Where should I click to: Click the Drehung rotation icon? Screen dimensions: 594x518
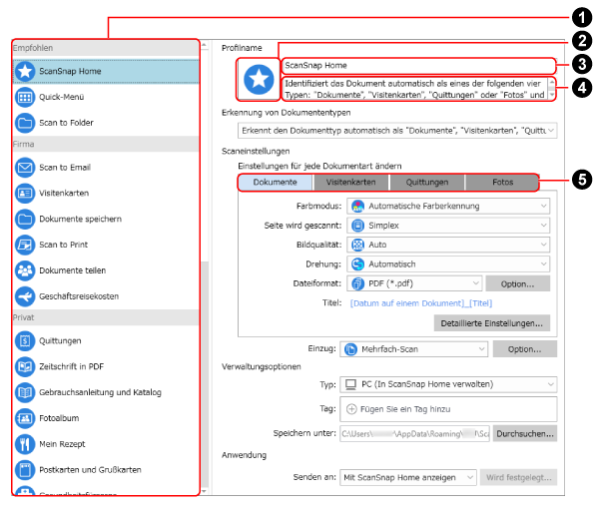(357, 264)
